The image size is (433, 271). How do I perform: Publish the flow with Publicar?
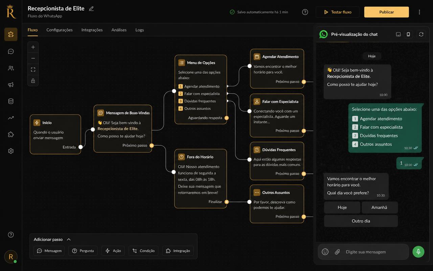(387, 12)
